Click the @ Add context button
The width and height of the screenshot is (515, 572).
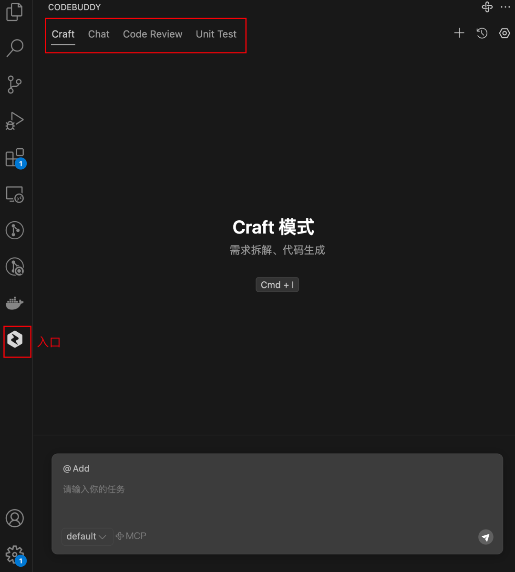pos(76,469)
